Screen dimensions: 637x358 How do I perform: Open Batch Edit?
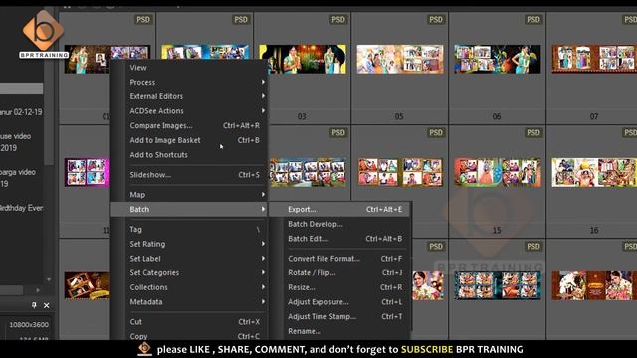point(339,239)
